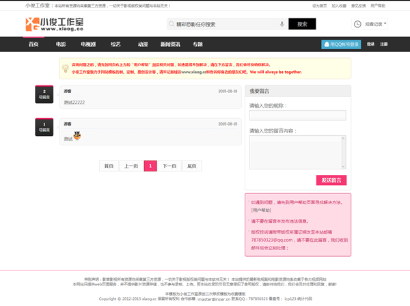Submit with the pink 发送留言 button
This screenshot has width=410, height=306.
331,180
